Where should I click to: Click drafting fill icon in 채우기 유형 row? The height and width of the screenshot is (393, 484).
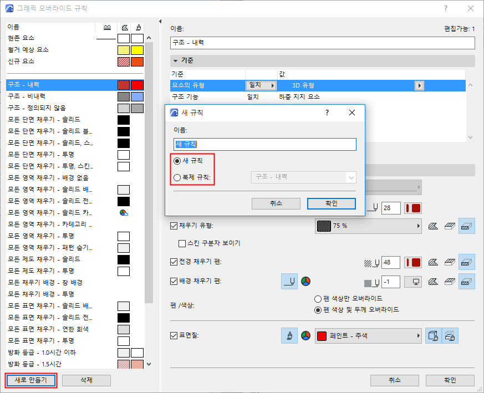(x=433, y=226)
